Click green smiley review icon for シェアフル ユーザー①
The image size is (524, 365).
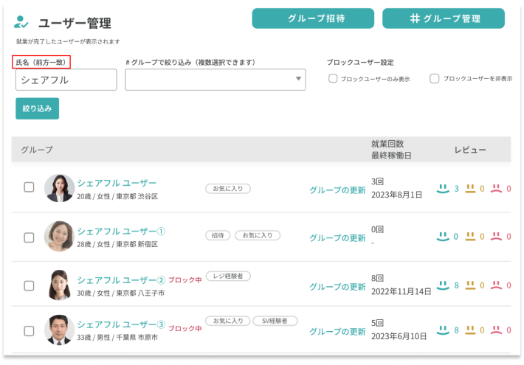(443, 237)
